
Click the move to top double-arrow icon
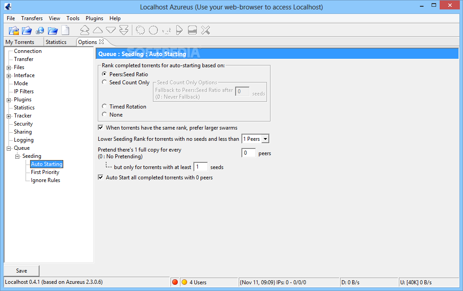click(85, 30)
